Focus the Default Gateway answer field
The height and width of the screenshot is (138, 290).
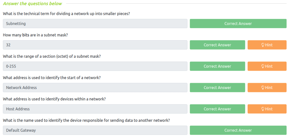tap(95, 130)
